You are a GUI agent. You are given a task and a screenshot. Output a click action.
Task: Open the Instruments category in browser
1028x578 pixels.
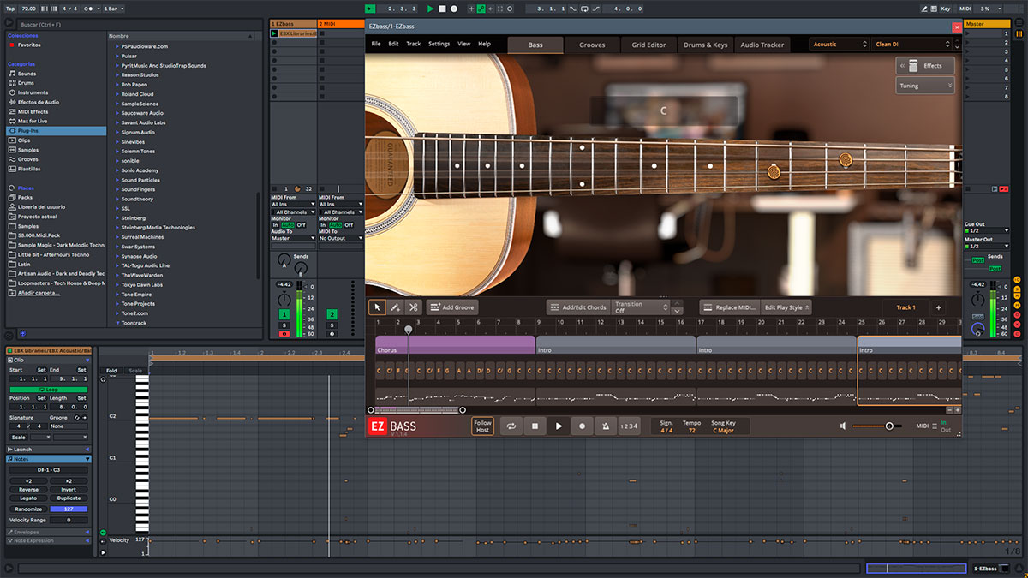pyautogui.click(x=33, y=92)
